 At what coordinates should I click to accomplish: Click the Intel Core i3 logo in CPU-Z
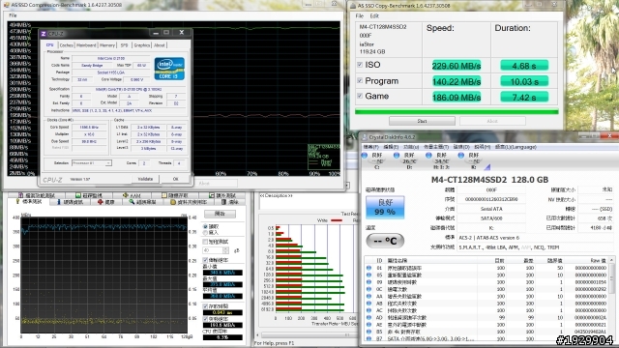click(169, 69)
